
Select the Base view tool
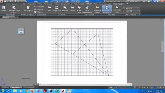49,9
